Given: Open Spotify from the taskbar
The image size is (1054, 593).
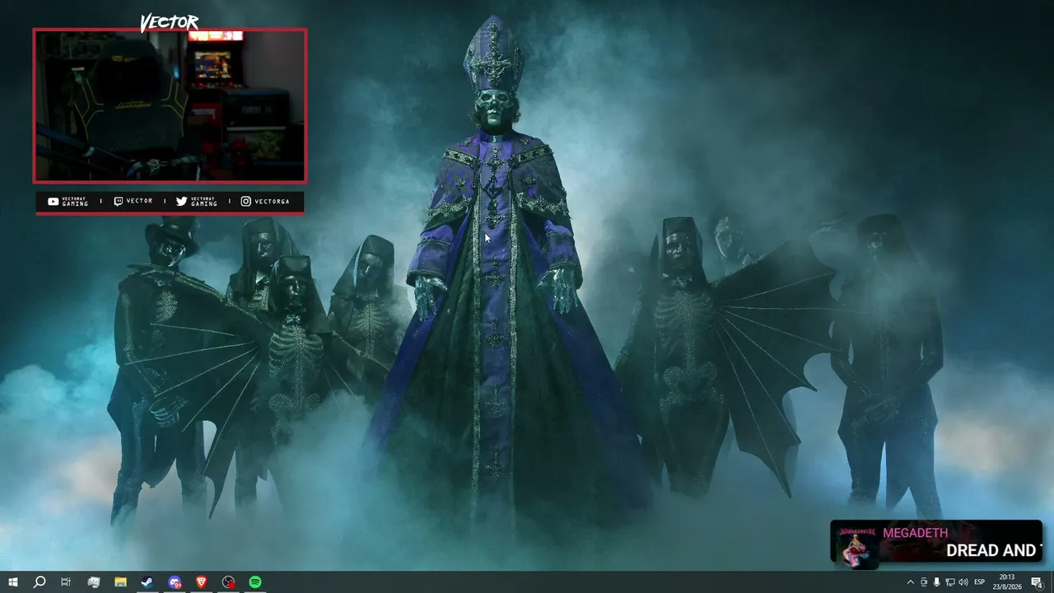Looking at the screenshot, I should tap(255, 582).
